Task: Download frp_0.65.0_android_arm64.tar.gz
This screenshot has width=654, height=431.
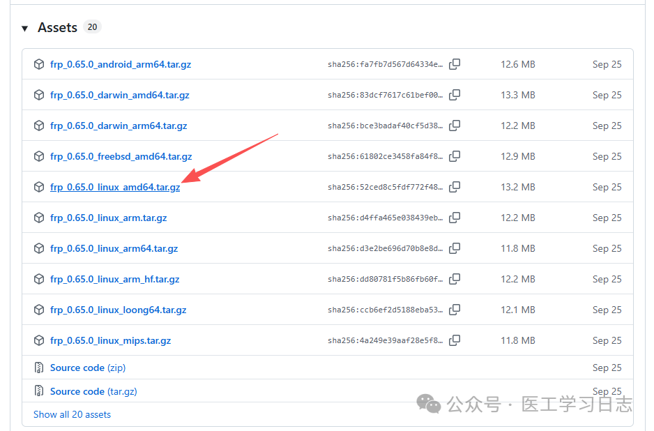Action: point(120,64)
